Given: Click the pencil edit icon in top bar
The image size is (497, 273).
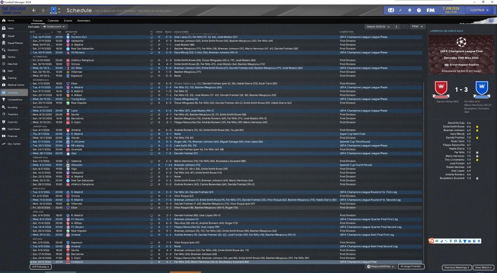Looking at the screenshot, I should point(400,10).
